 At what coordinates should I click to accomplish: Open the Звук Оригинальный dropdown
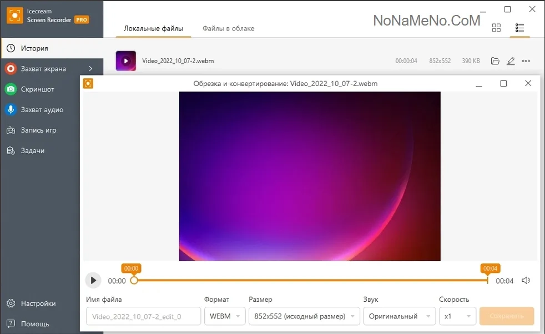pyautogui.click(x=399, y=316)
